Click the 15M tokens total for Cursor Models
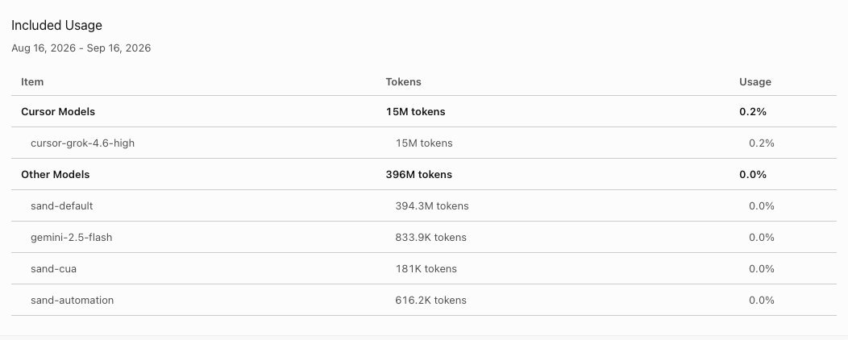Viewport: 848px width, 340px height. point(415,112)
